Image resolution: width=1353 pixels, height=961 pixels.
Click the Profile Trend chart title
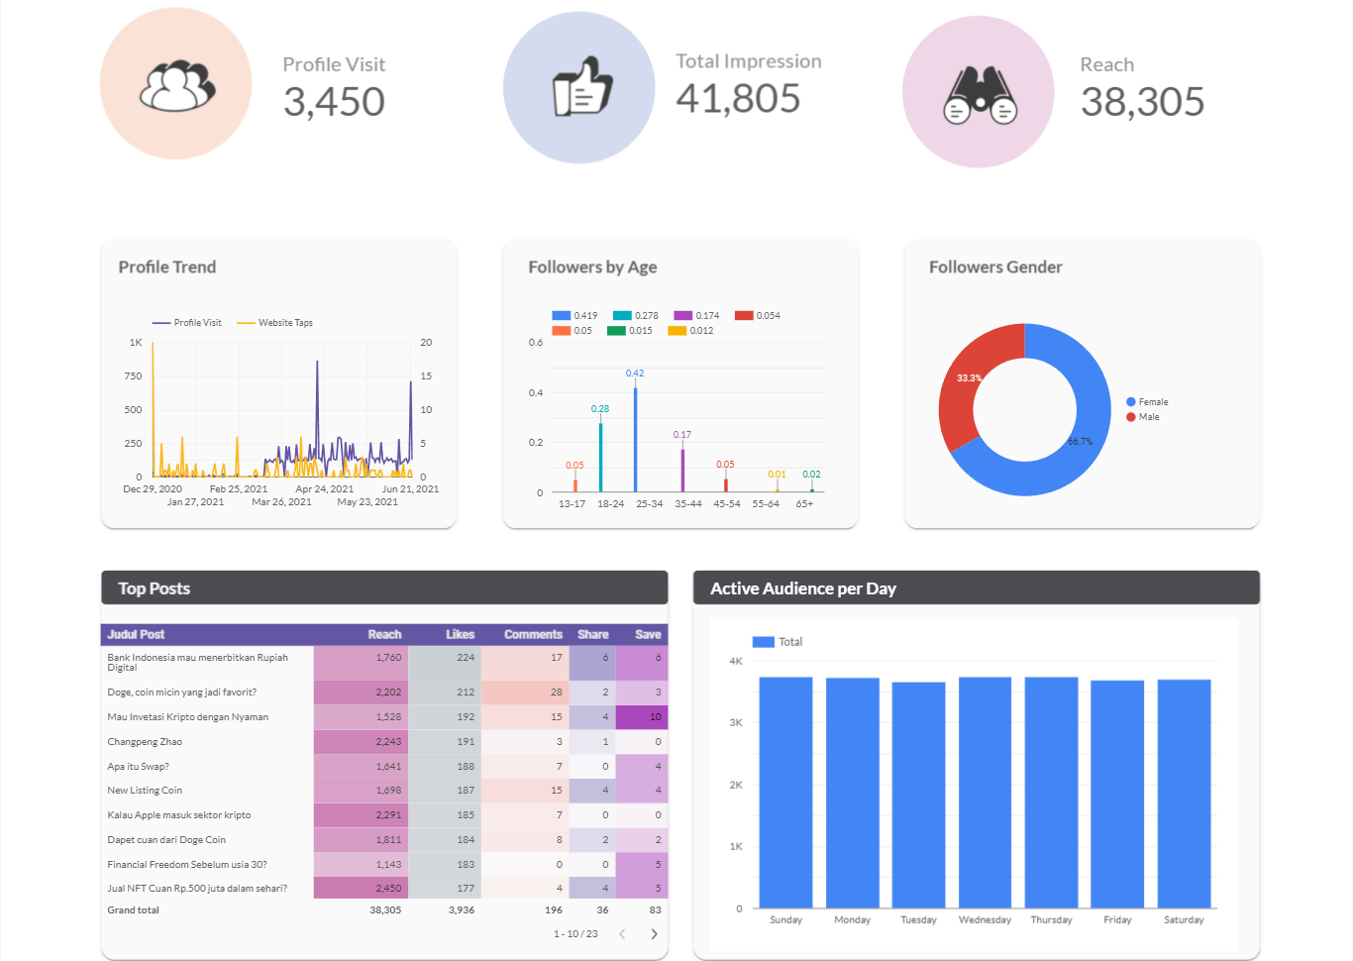[x=167, y=267]
